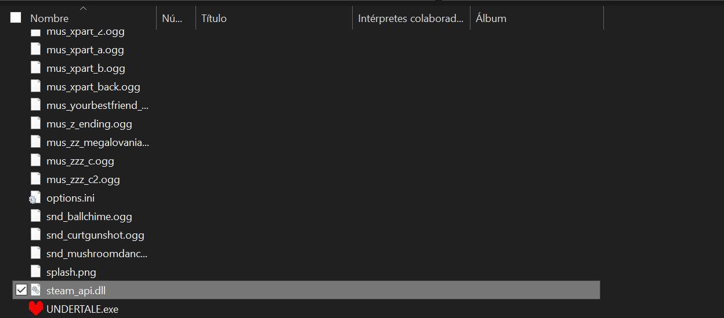Toggle the select-all checkbox in header
The image size is (724, 318).
point(16,18)
